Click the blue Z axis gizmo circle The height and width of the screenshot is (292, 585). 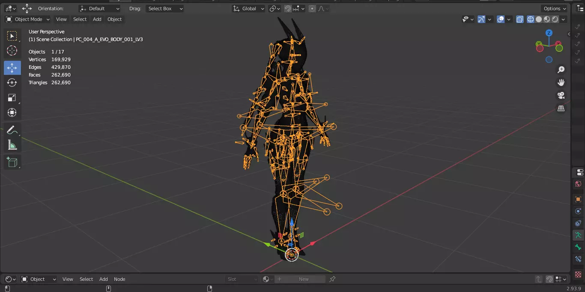(x=549, y=33)
